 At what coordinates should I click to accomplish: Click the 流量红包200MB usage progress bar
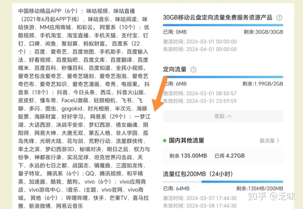coord(223,182)
